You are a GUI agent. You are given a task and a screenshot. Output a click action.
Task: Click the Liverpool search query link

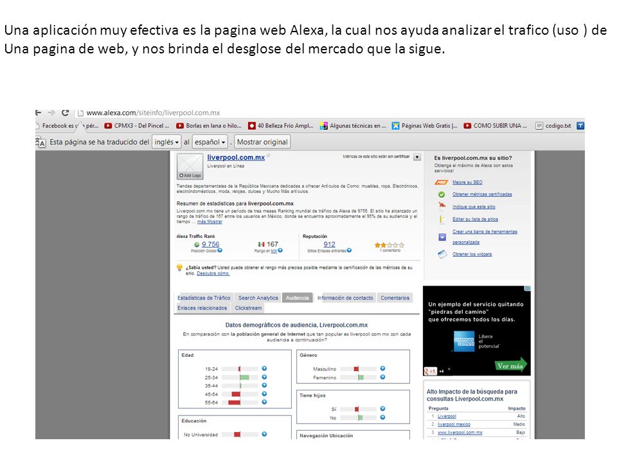click(x=447, y=416)
